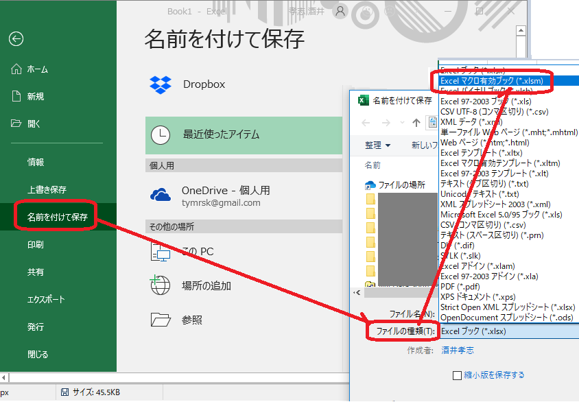Select Excel 97-2003 テンプレート (*.xlt)
This screenshot has height=402, width=579.
[510, 174]
